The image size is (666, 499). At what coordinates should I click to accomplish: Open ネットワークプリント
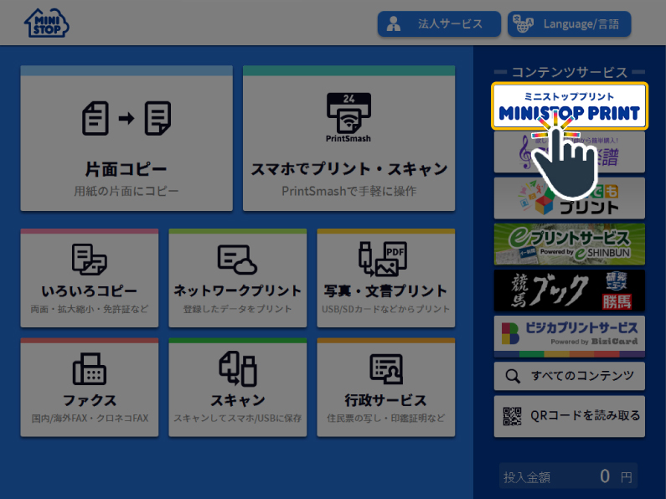tap(237, 278)
